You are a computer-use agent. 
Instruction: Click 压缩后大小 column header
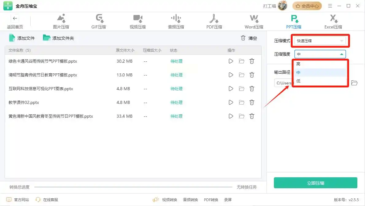152,50
